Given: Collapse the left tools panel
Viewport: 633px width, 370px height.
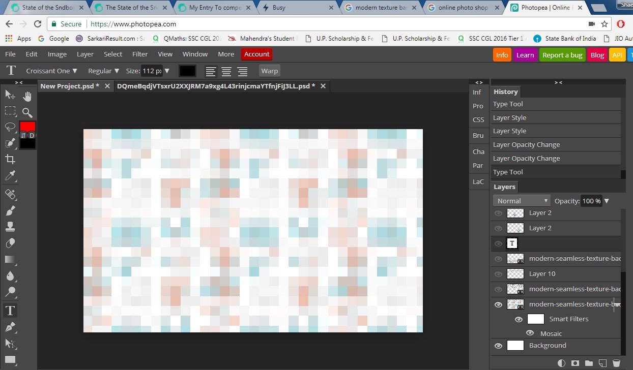Looking at the screenshot, I should (19, 82).
